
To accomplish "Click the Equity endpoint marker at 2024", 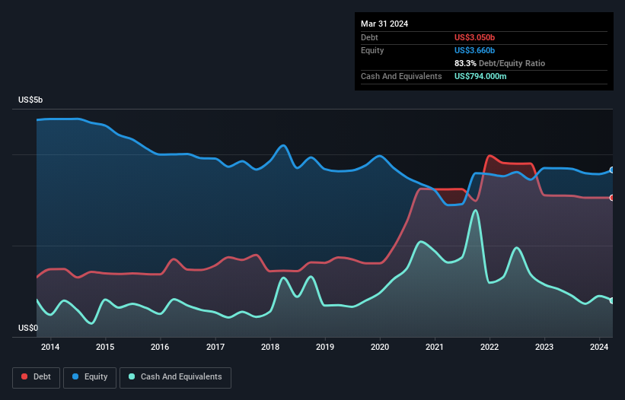I will 612,170.
